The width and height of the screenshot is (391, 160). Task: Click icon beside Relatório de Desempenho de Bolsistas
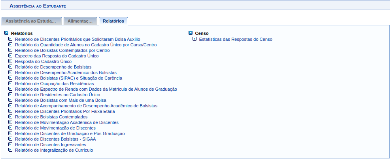point(10,67)
